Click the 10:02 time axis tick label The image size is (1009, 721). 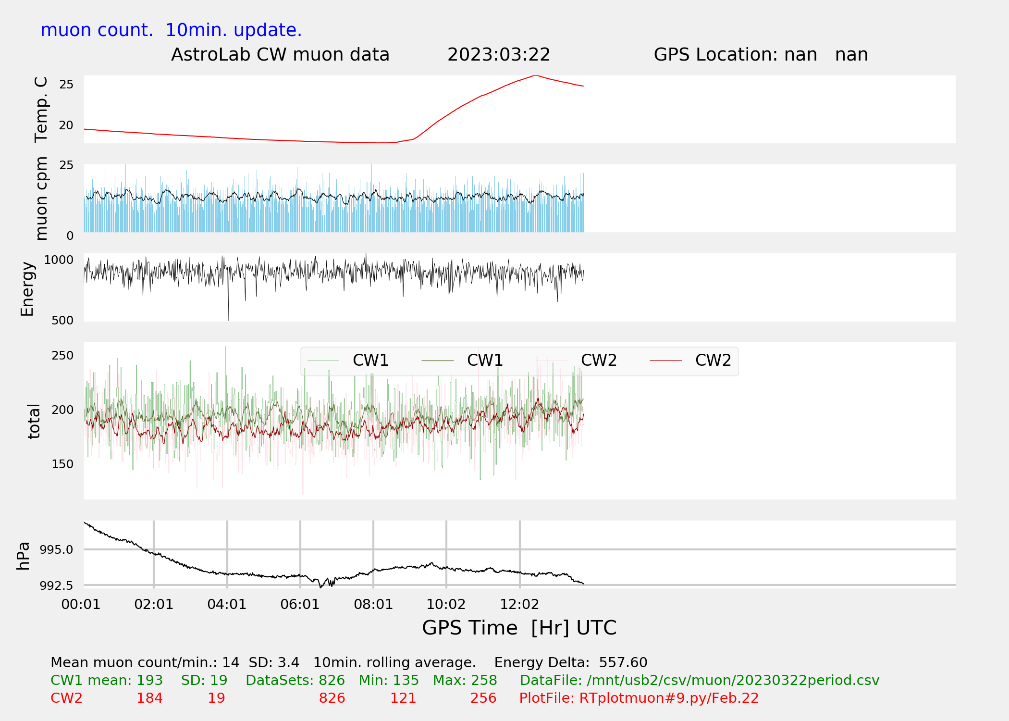click(446, 604)
